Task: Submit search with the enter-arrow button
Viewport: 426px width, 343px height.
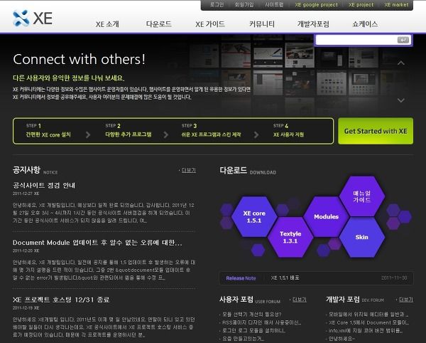Action: pyautogui.click(x=403, y=40)
